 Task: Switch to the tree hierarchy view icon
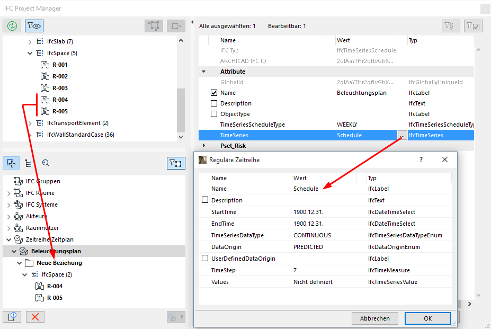coord(29,163)
